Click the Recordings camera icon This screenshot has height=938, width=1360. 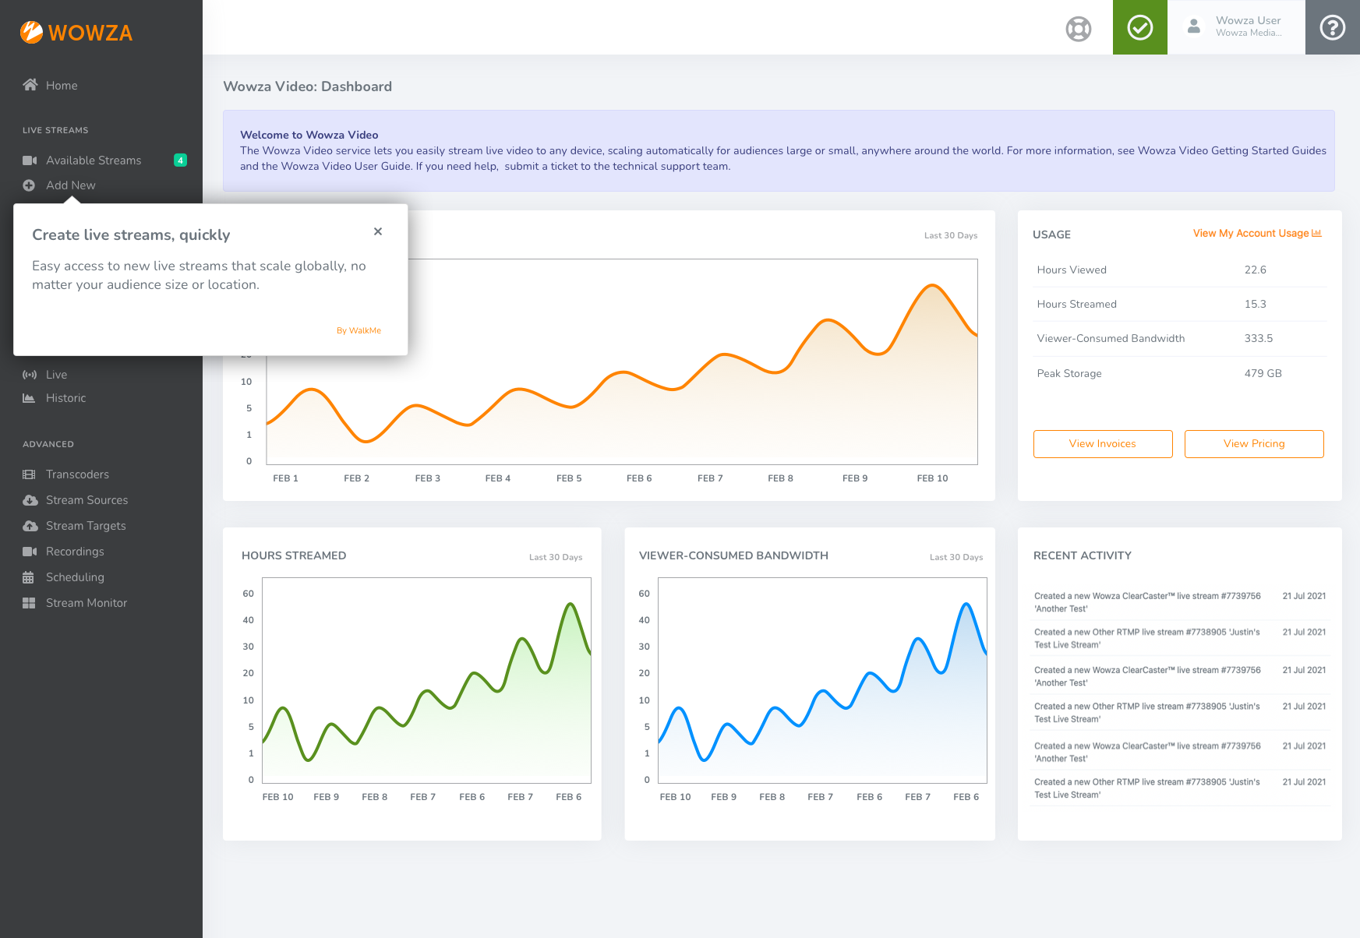point(30,552)
